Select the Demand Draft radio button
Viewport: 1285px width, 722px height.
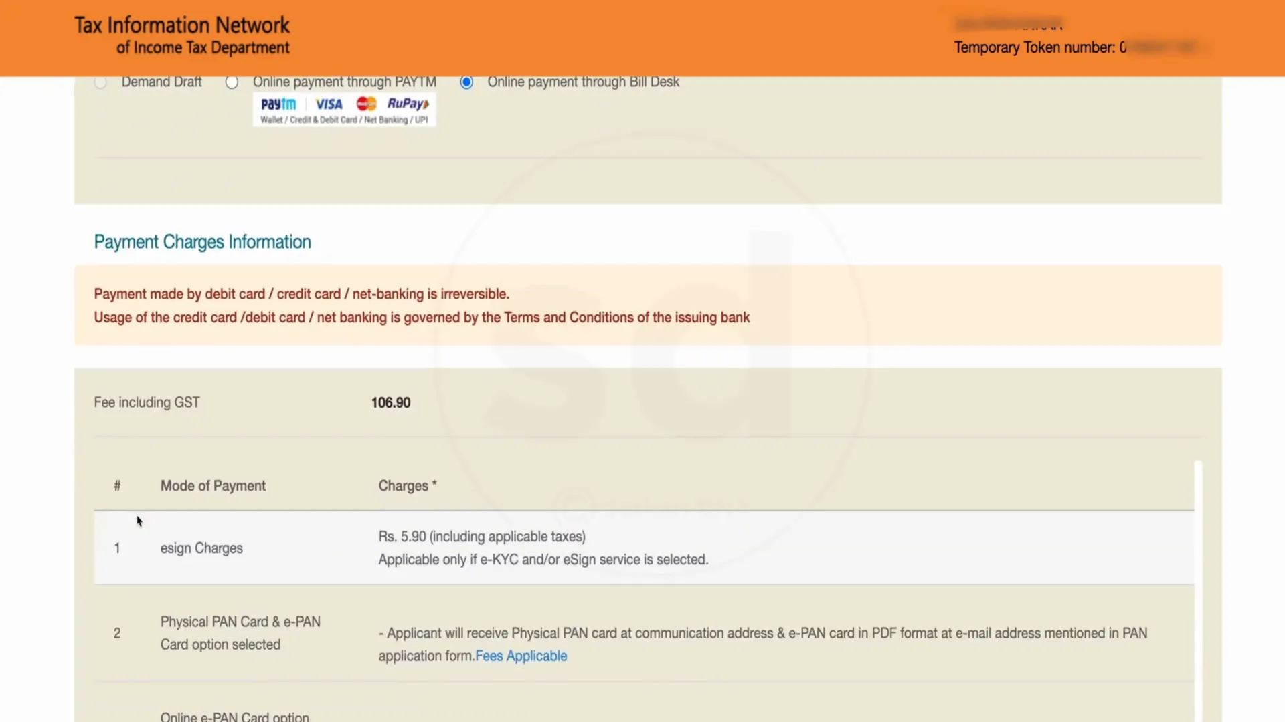click(100, 82)
